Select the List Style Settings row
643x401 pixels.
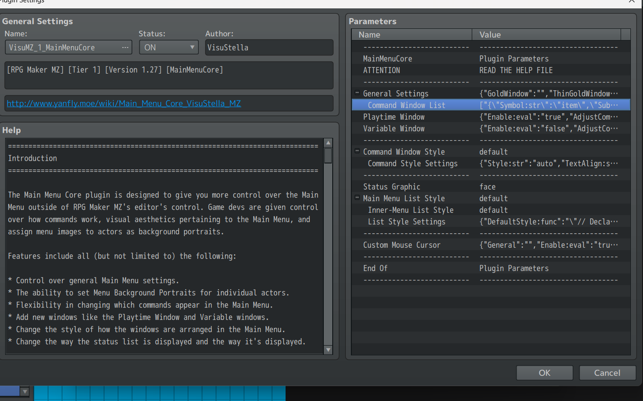tap(491, 222)
